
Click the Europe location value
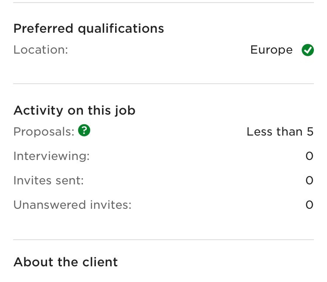271,50
